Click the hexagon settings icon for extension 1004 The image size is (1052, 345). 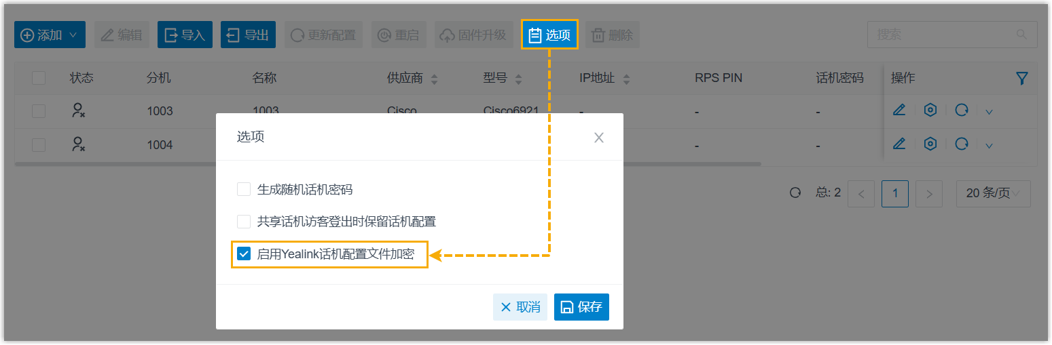[930, 144]
